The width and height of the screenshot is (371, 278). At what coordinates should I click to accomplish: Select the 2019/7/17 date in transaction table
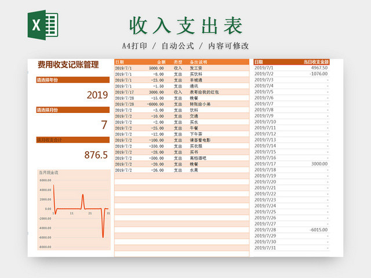tap(125, 92)
